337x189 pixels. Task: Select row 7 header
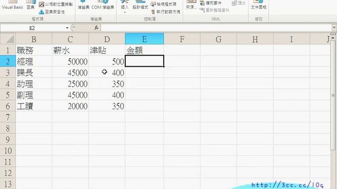(8, 117)
